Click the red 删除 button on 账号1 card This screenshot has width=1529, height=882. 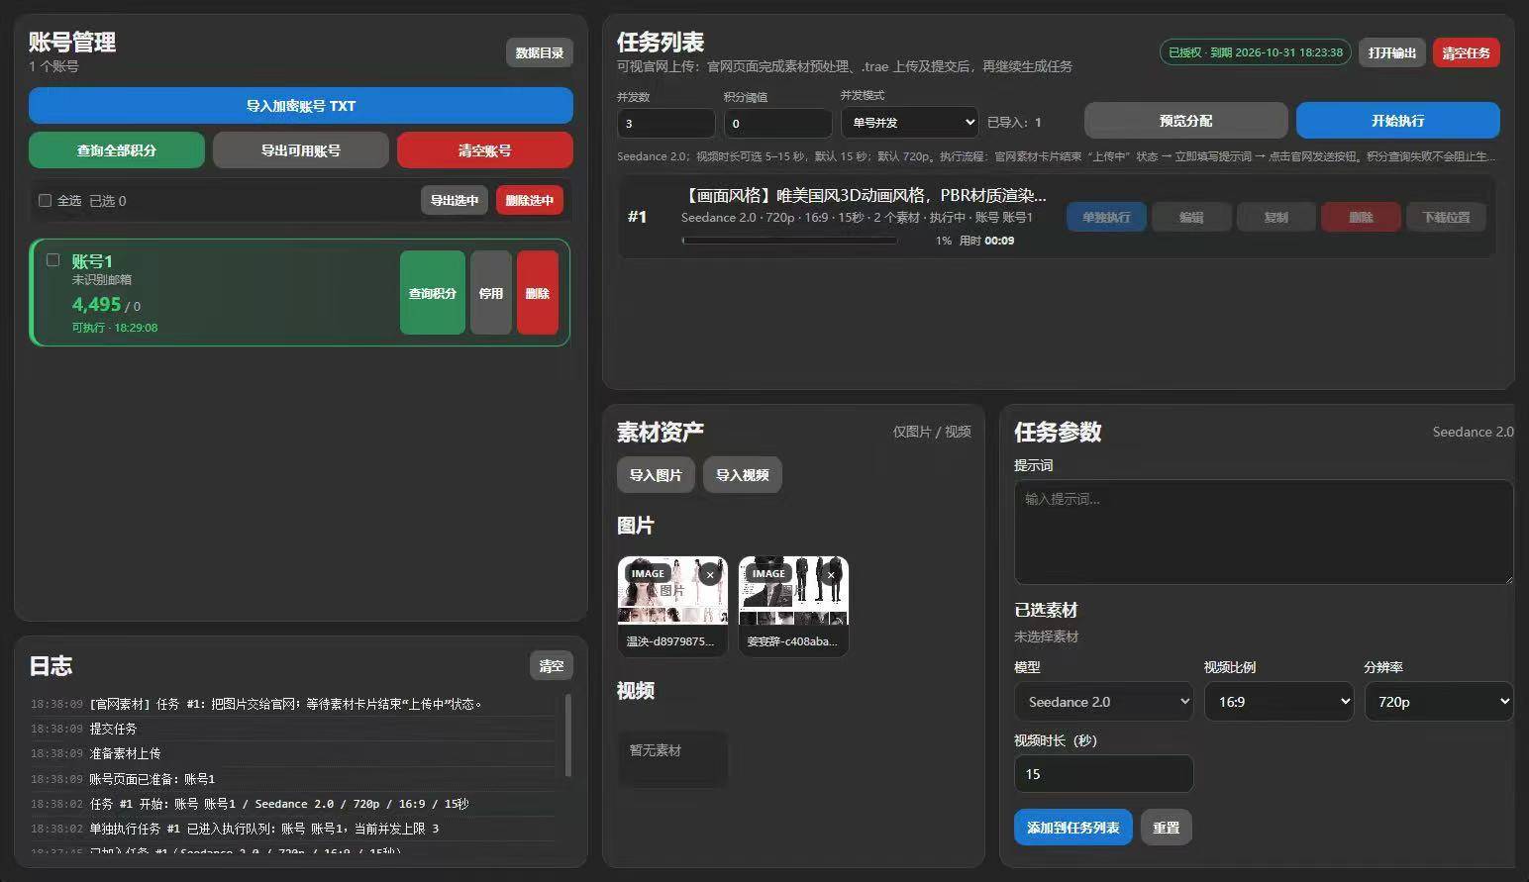[538, 293]
